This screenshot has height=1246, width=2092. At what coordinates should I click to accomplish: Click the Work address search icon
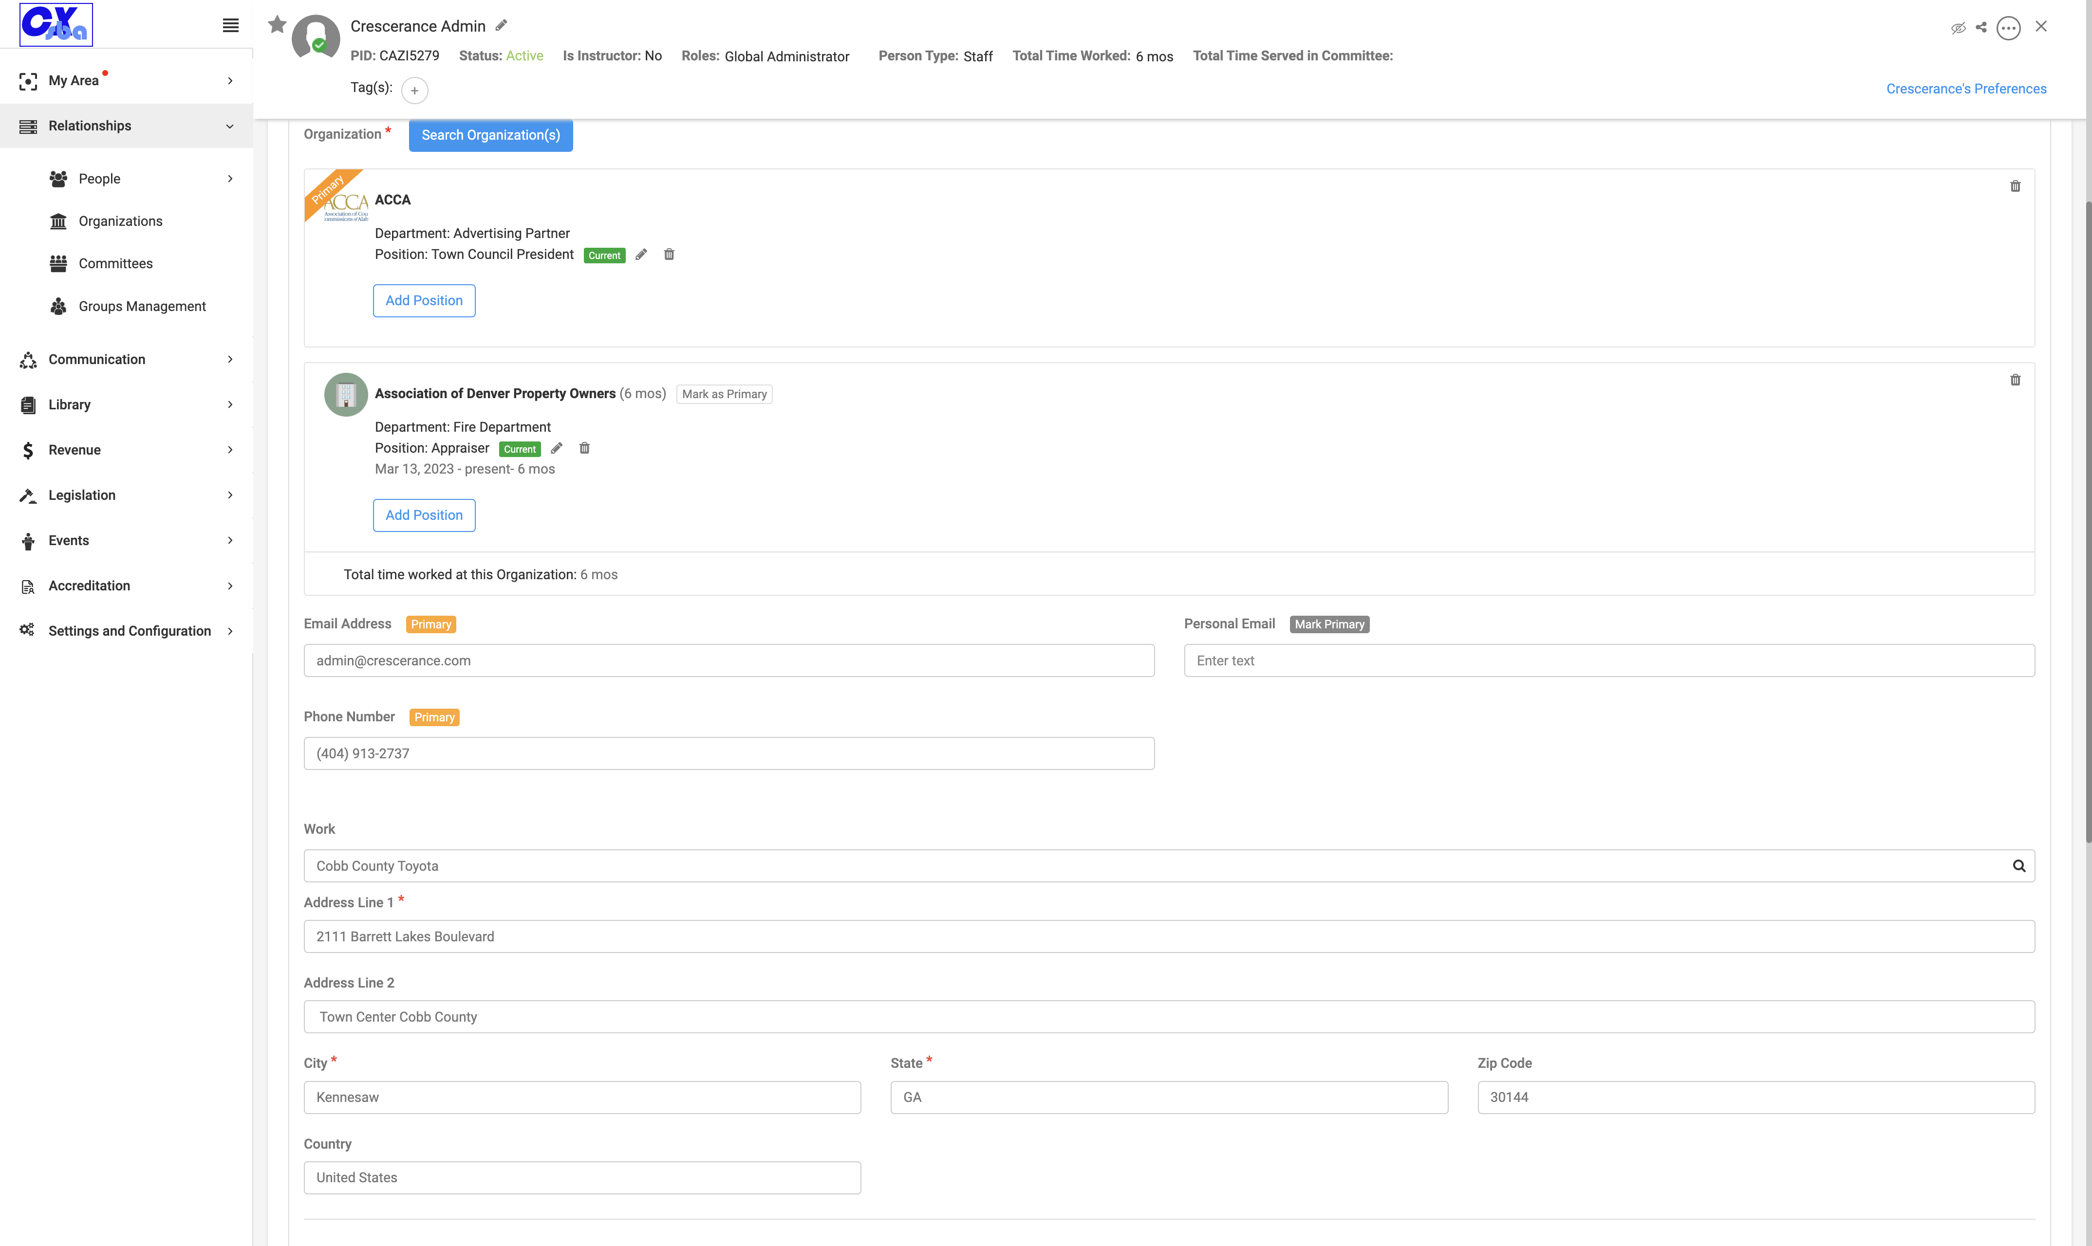click(2019, 866)
